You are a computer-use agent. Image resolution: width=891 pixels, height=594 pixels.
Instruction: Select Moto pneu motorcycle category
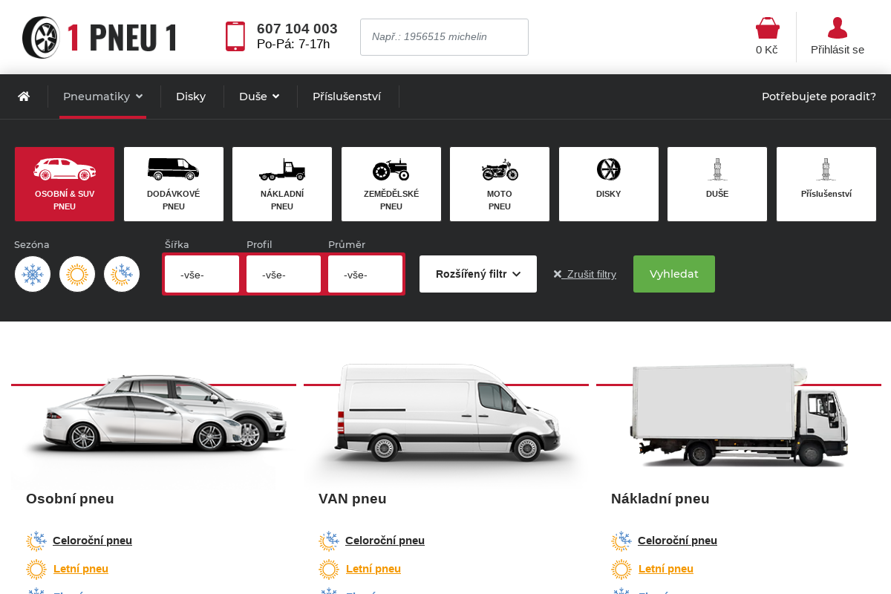click(x=500, y=184)
